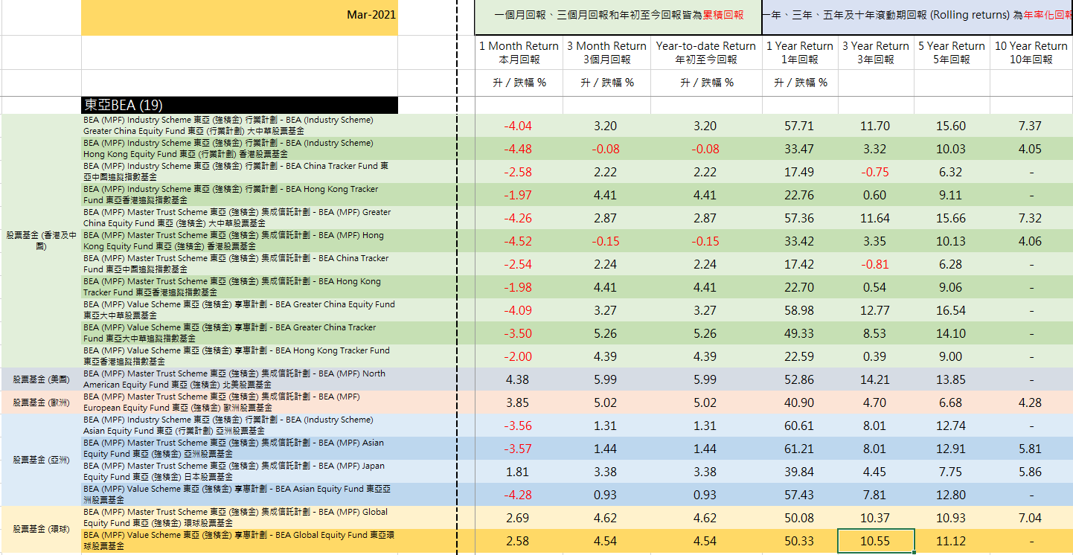
Task: Select the 5.86 ten-year return cell
Action: coord(1031,472)
